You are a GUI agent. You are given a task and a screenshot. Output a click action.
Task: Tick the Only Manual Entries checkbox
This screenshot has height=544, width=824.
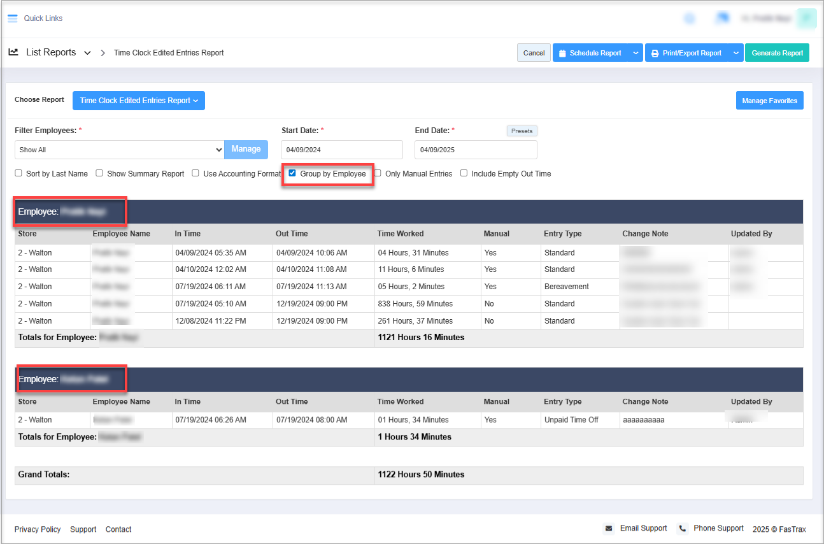point(378,173)
